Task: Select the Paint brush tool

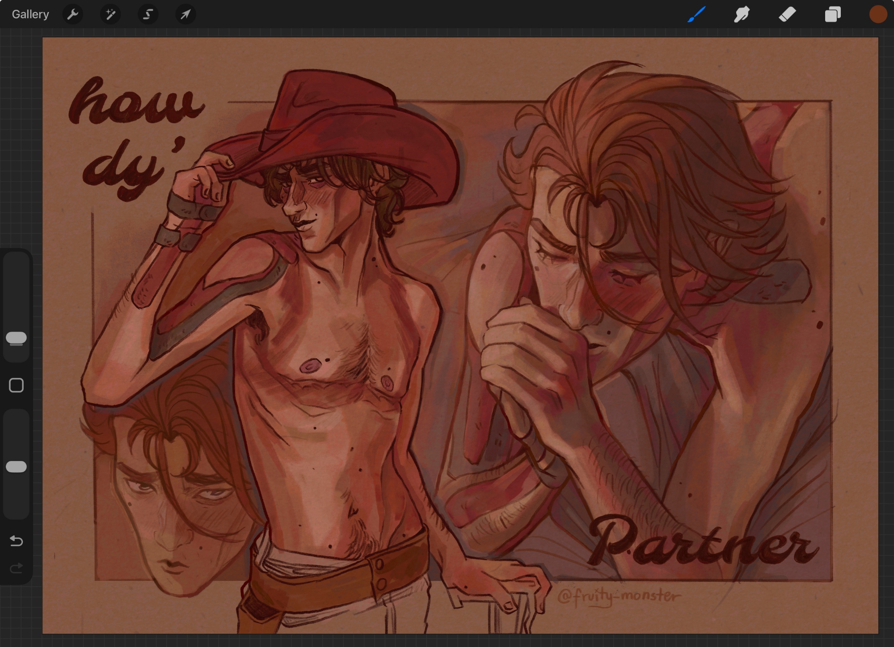Action: click(696, 14)
